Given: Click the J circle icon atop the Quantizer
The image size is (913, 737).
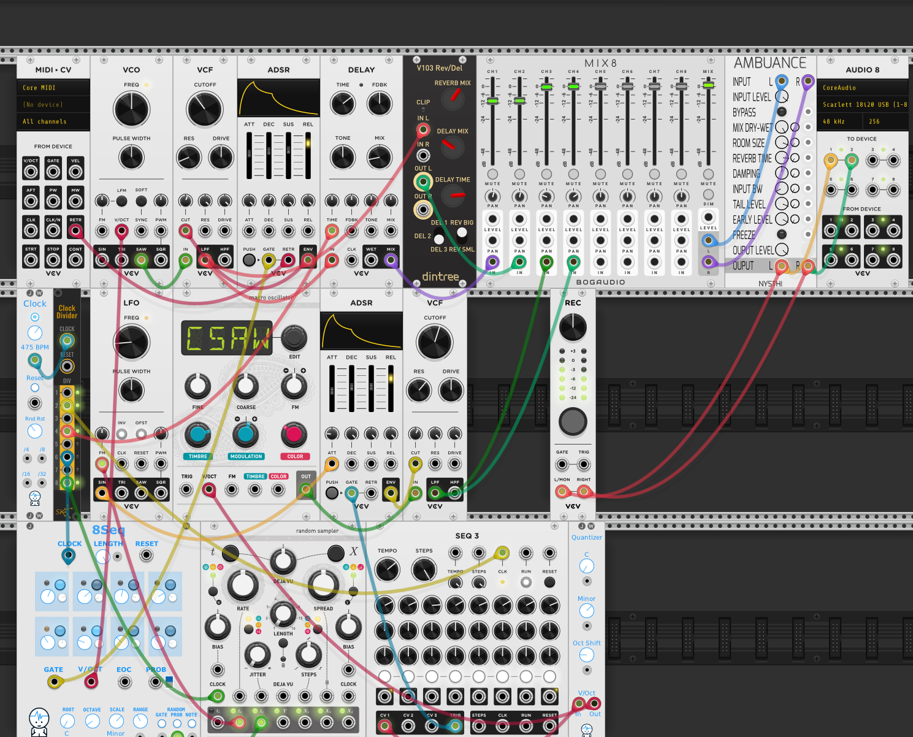Looking at the screenshot, I should [x=581, y=525].
